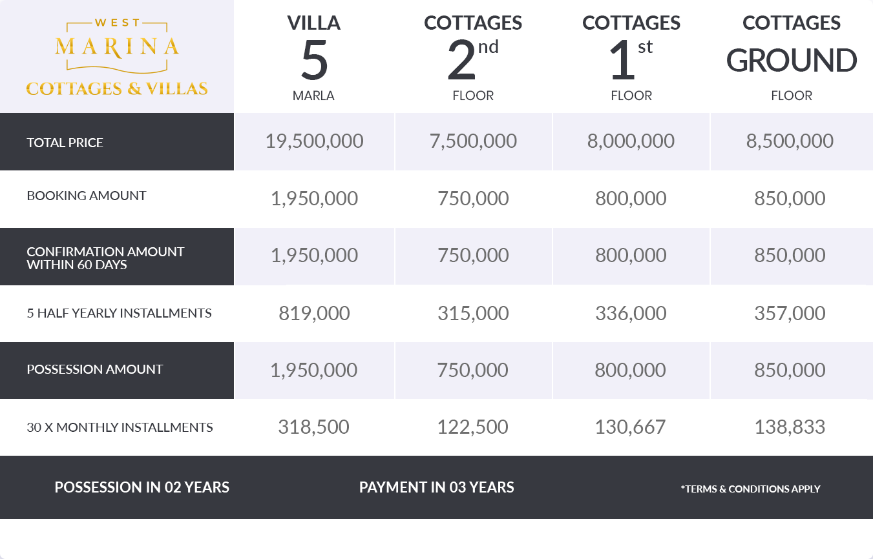Screen dimensions: 873x559
Task: Click the West Marina Cottages & Villas logo
Action: tap(117, 57)
